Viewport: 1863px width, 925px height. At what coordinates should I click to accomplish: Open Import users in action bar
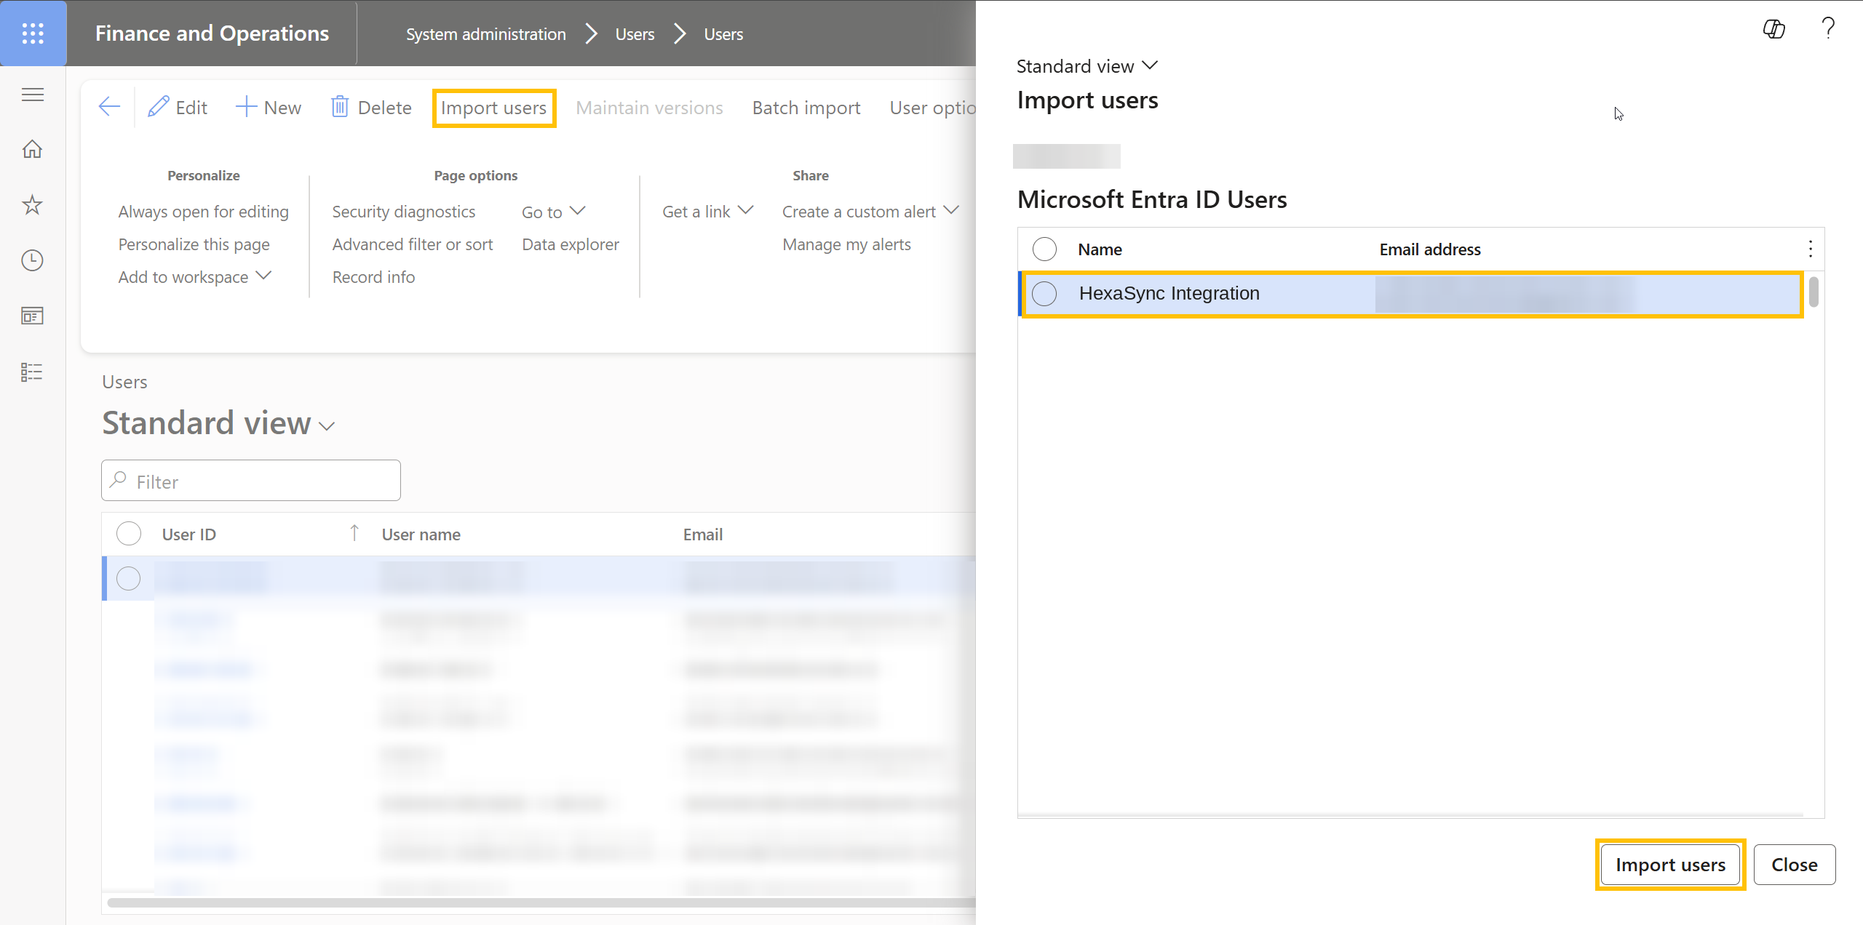tap(494, 108)
